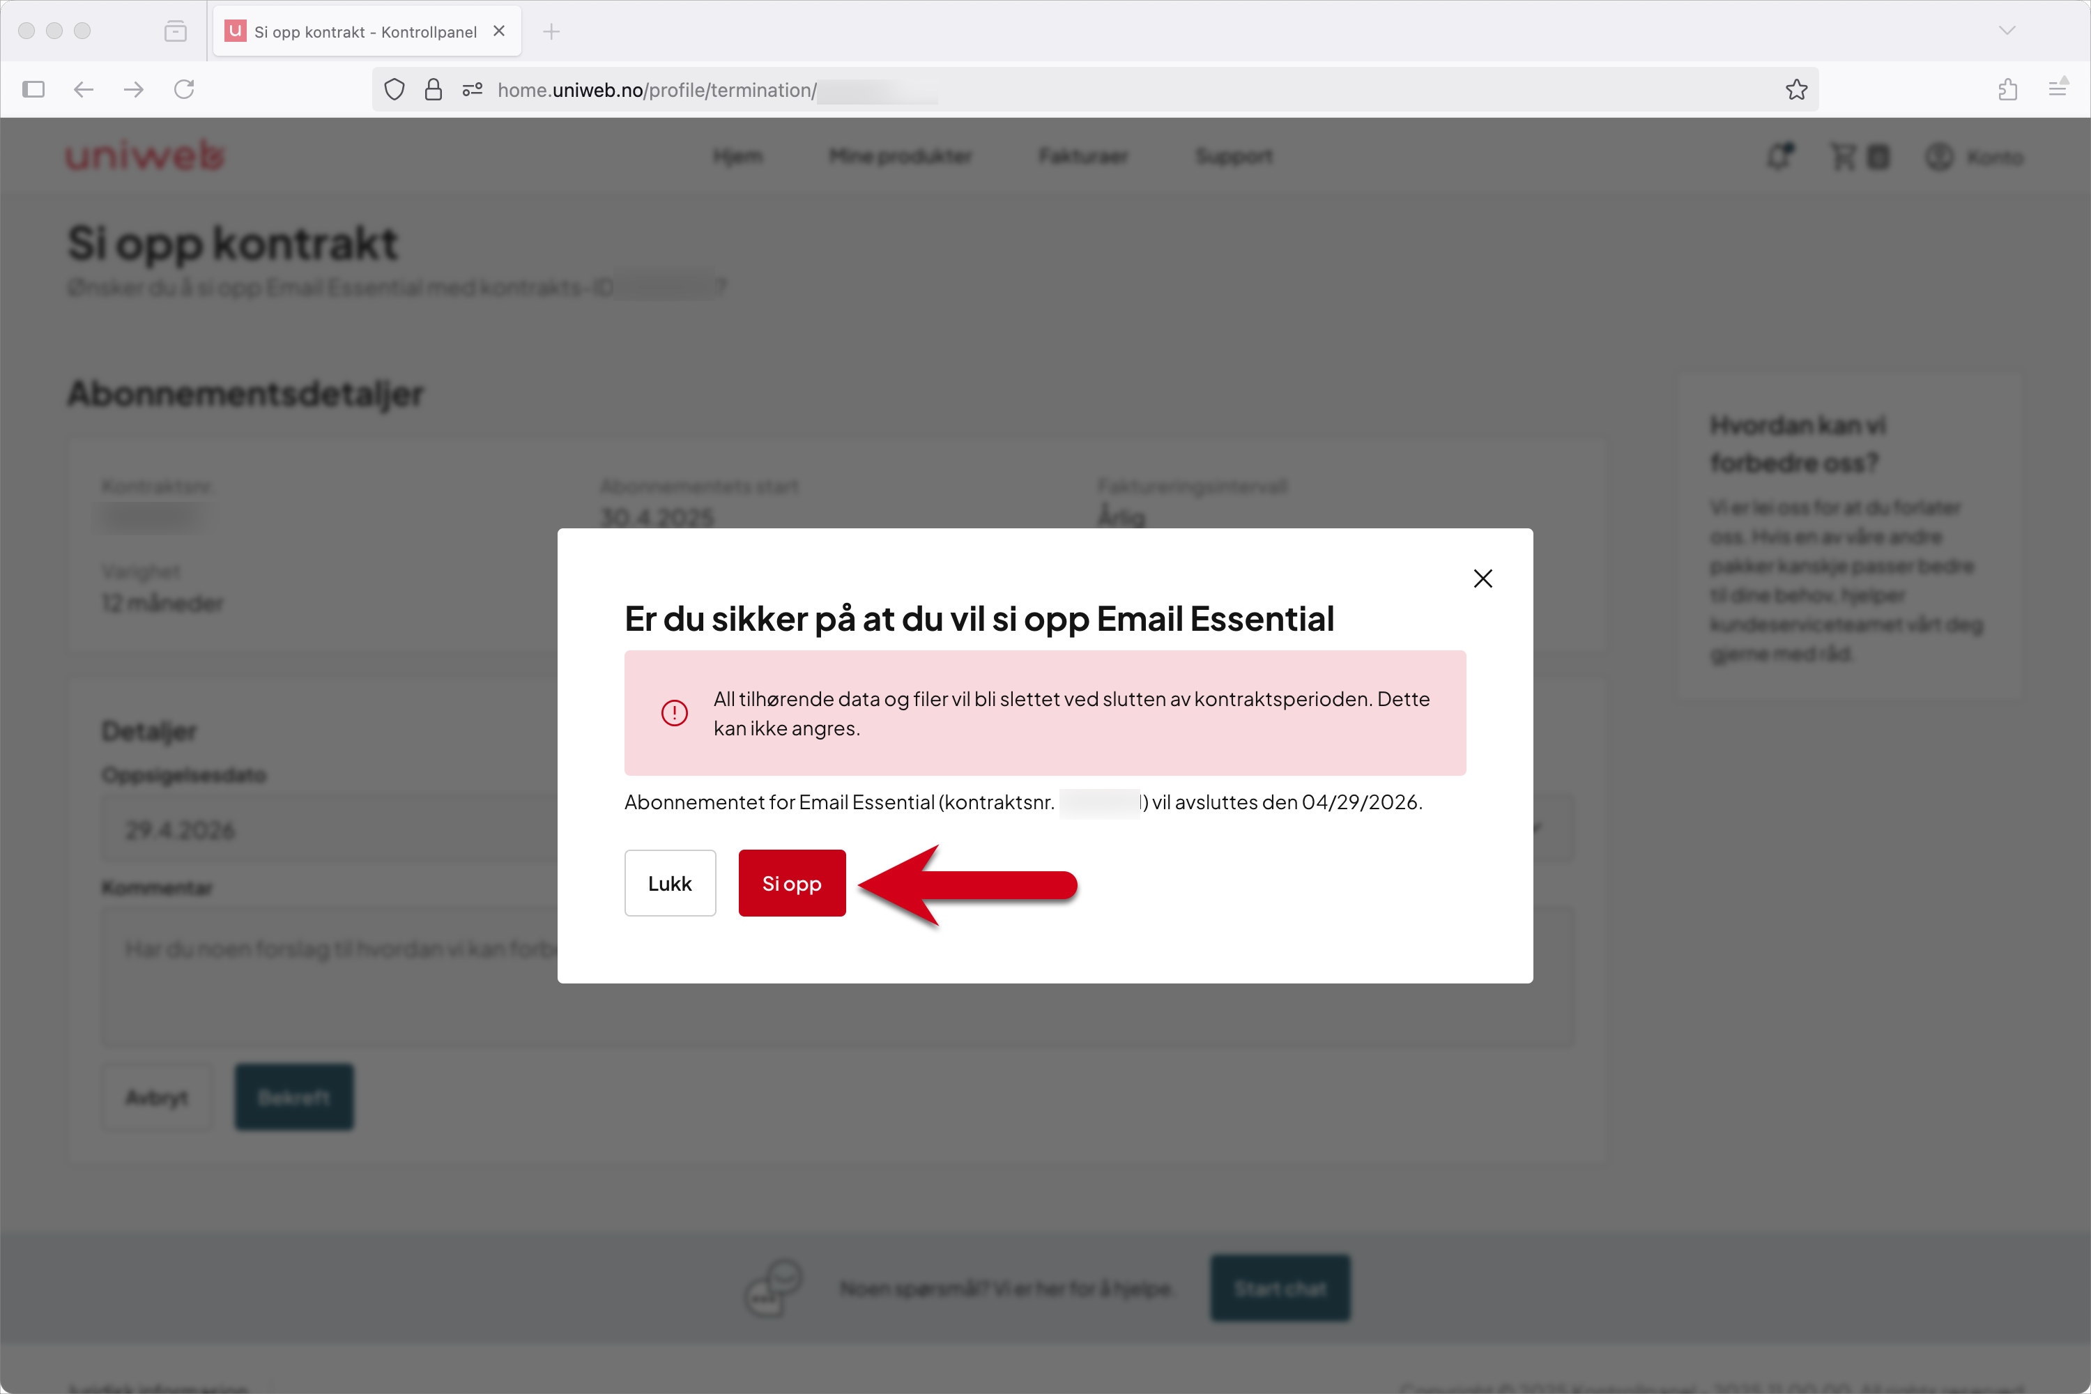Open the notifications bell icon

(1780, 156)
